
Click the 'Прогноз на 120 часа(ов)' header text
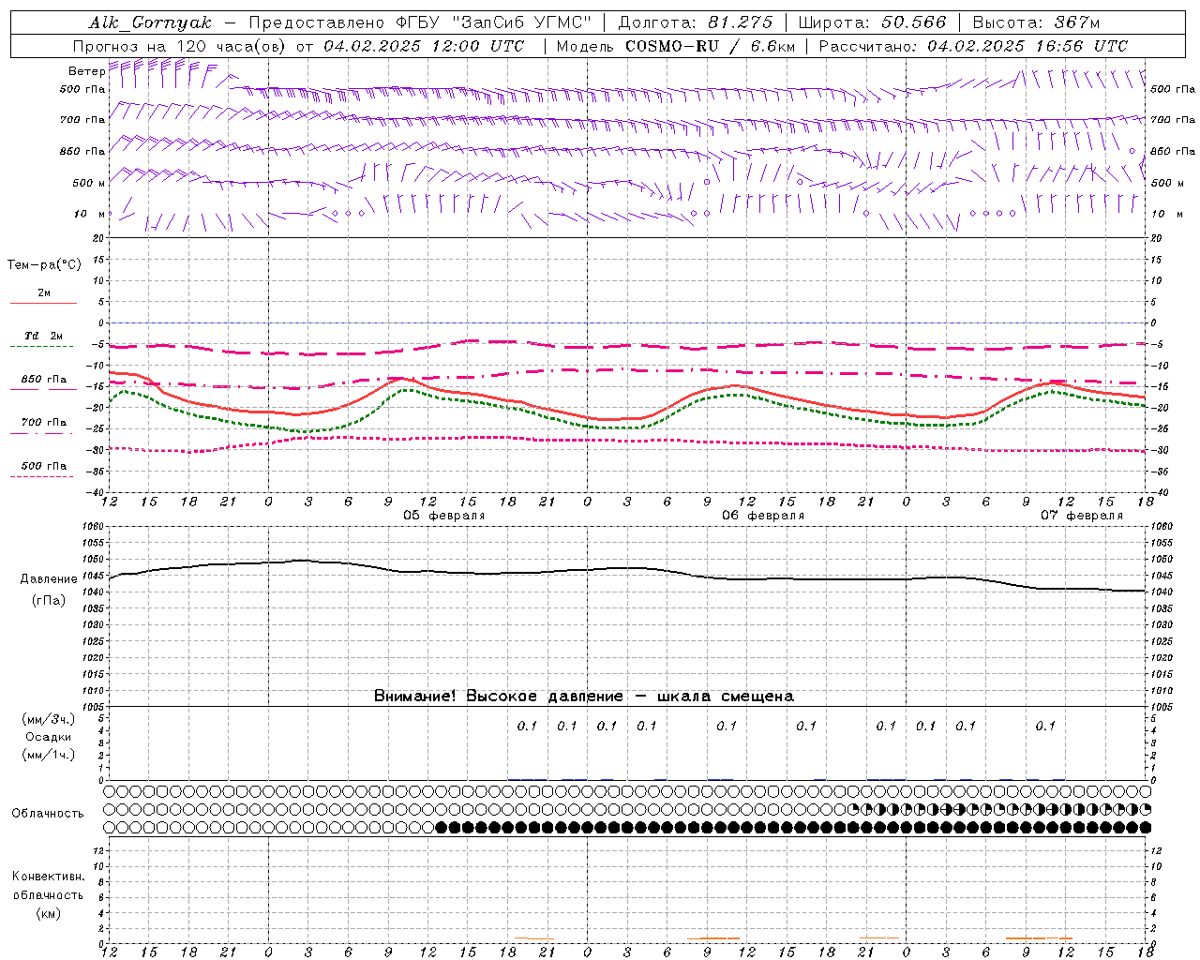click(181, 46)
